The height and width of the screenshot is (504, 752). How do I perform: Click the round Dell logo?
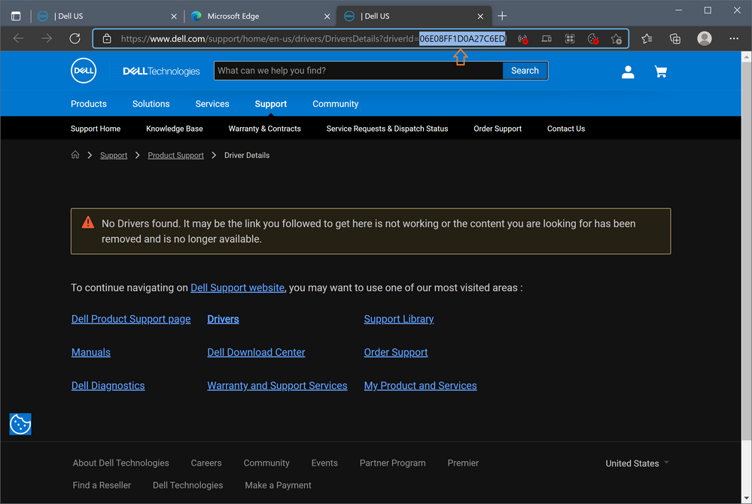[84, 71]
